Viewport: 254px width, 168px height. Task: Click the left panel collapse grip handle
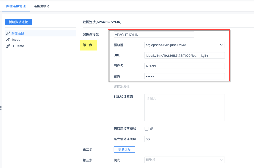pos(1,108)
